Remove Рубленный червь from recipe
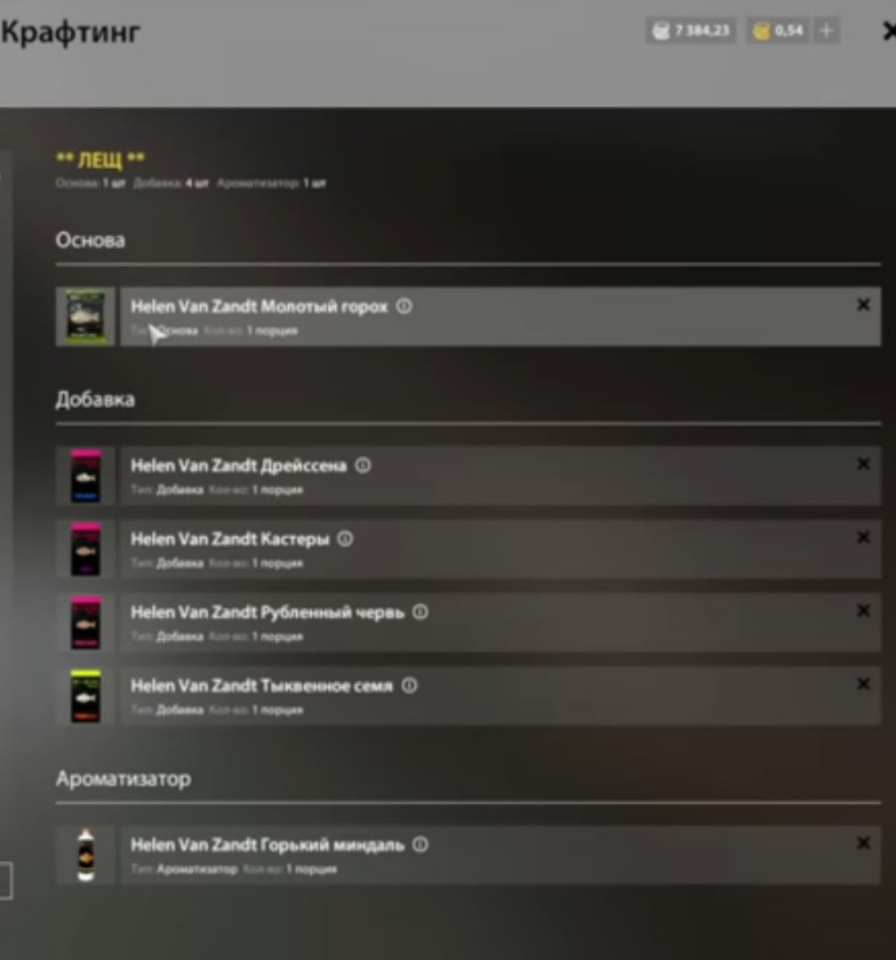This screenshot has width=896, height=960. tap(863, 611)
